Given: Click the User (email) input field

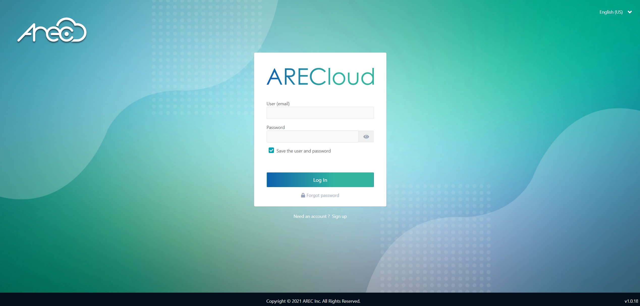Looking at the screenshot, I should coord(320,113).
